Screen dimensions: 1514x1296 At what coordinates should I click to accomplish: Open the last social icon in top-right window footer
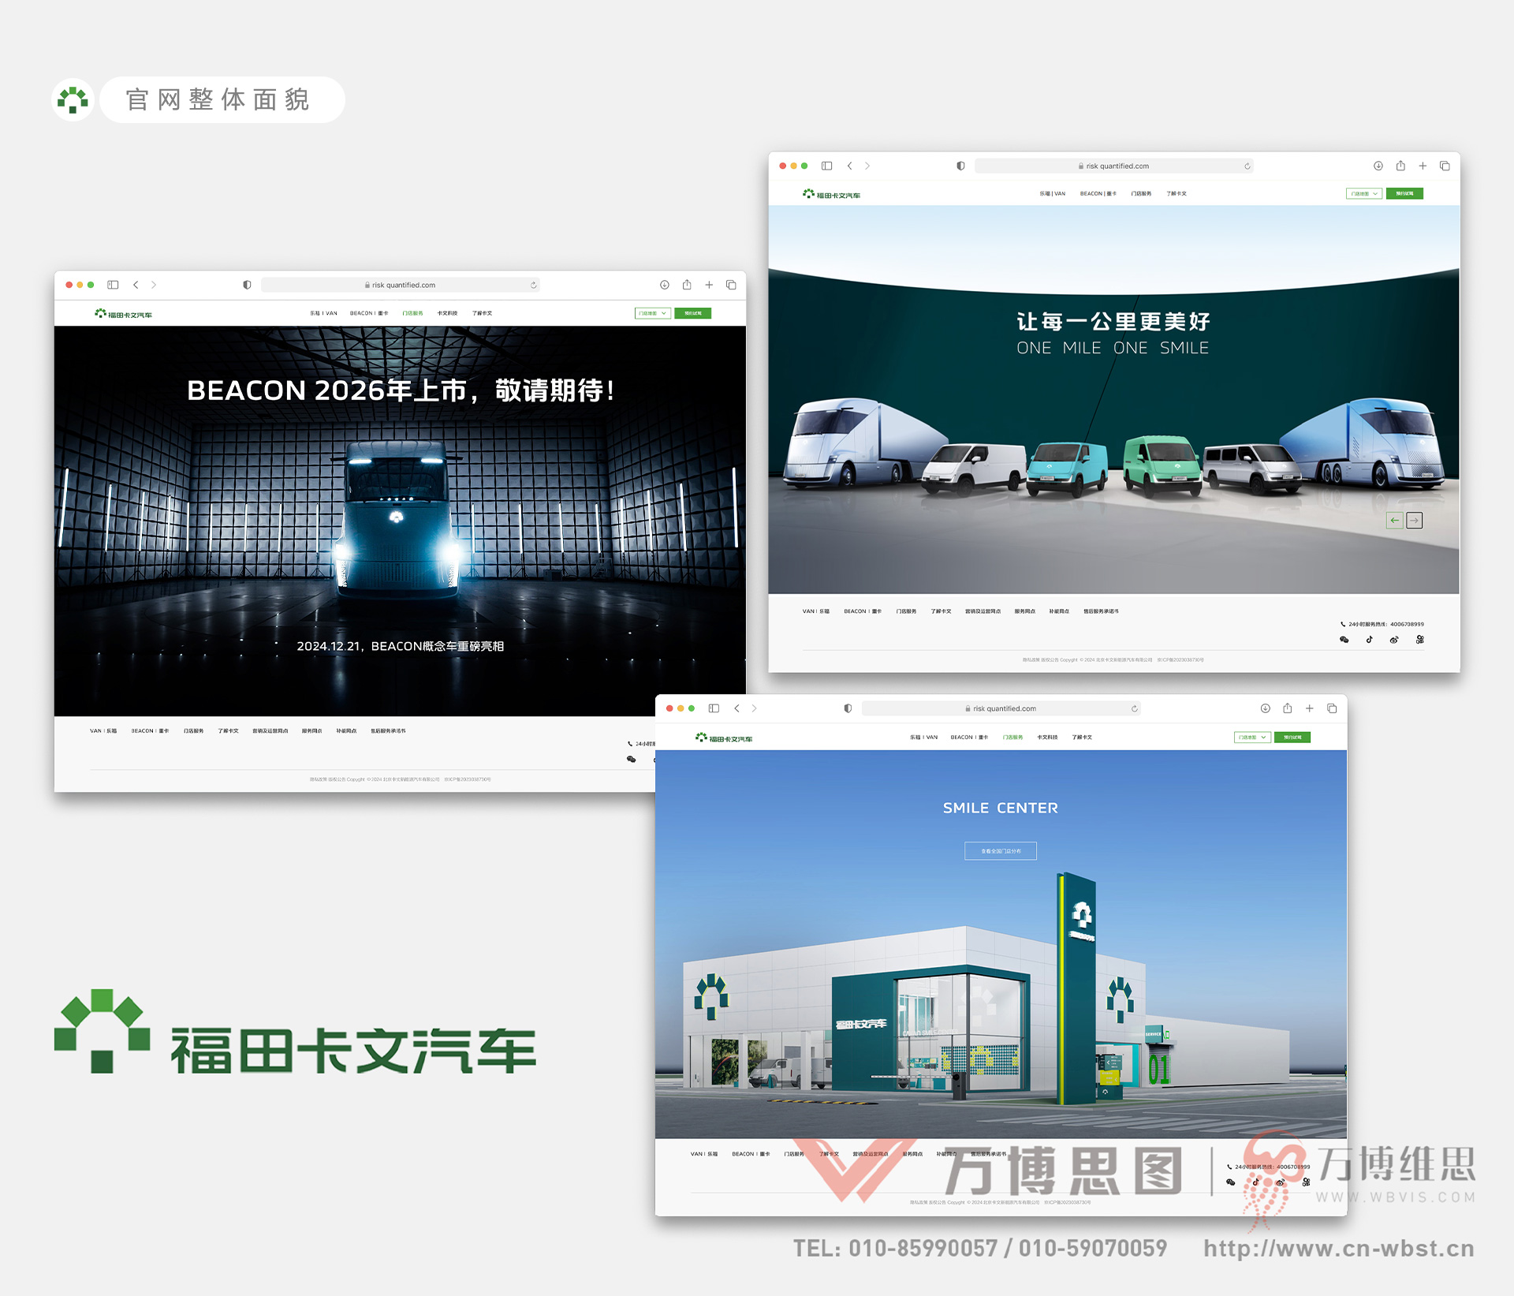(x=1419, y=640)
